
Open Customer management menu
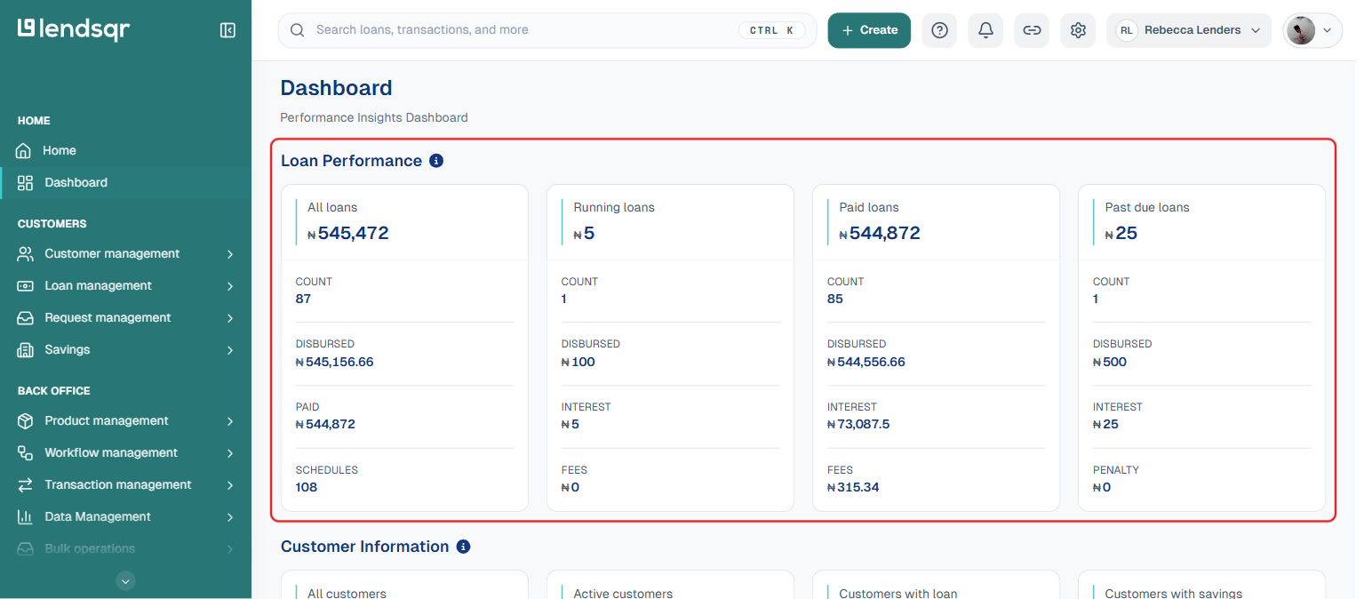(x=112, y=253)
